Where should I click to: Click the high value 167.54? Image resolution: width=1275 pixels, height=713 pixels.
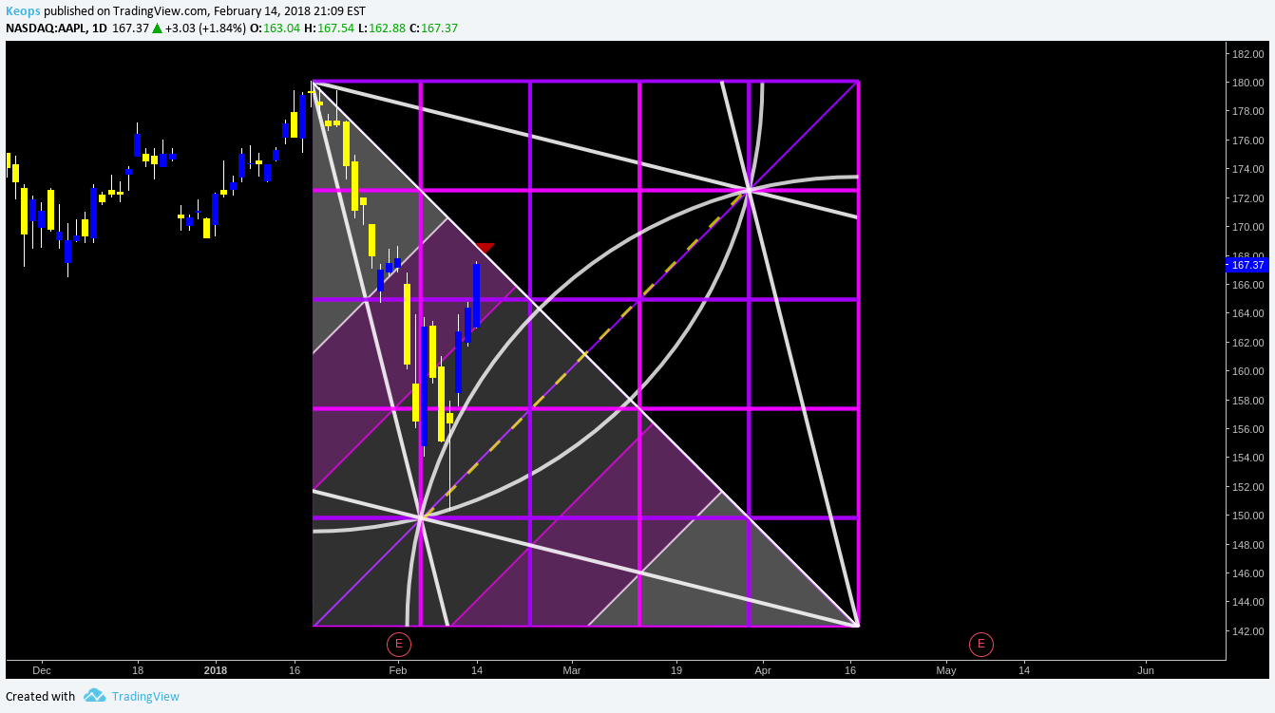(336, 28)
